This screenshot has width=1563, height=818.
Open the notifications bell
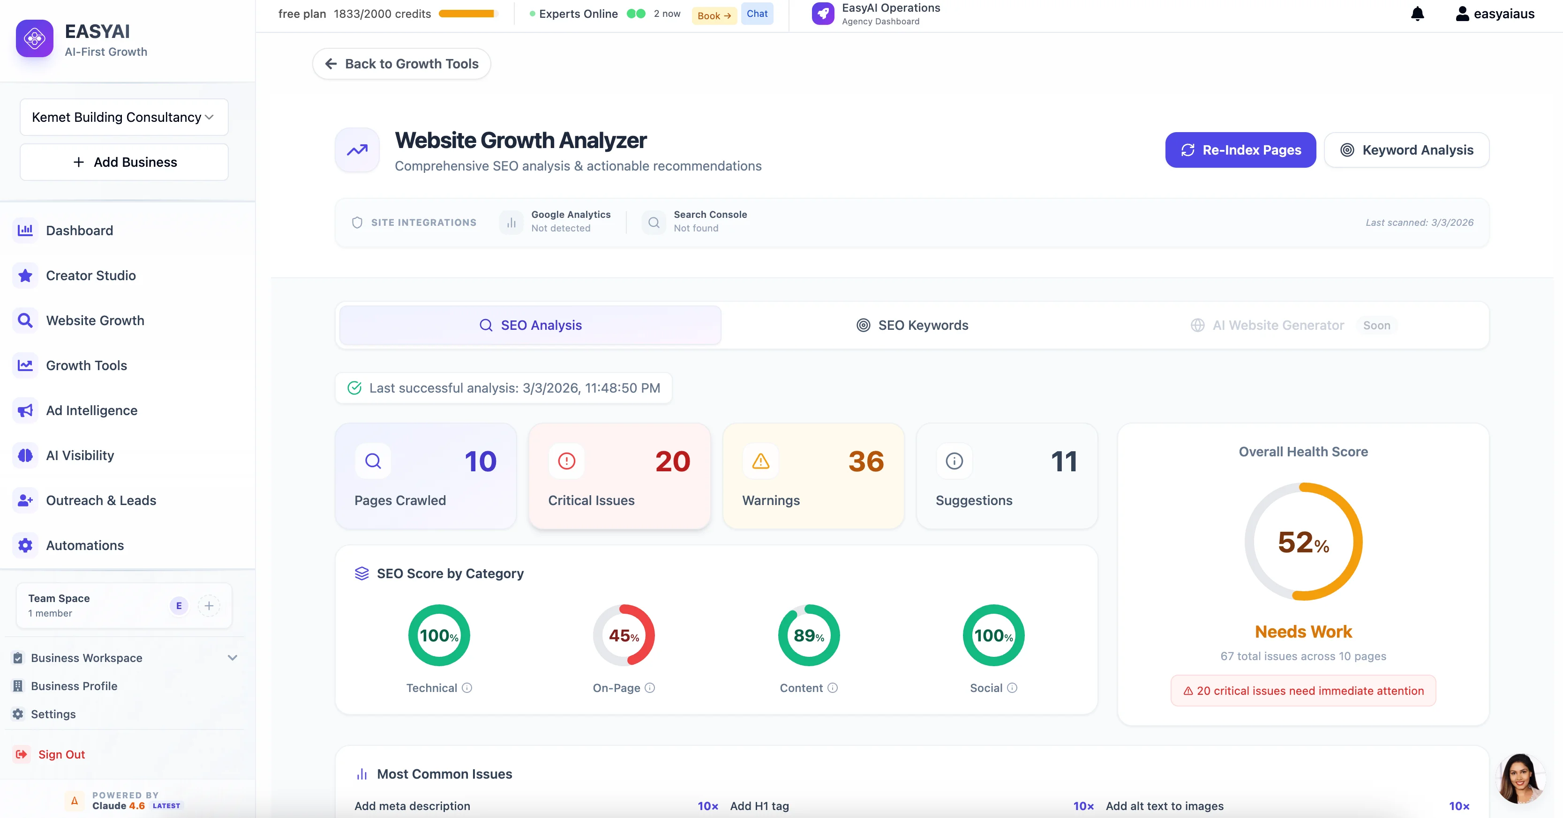1417,13
